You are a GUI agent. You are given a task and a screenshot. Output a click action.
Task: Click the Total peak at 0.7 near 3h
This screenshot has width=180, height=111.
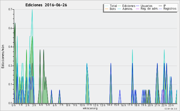[32, 10]
